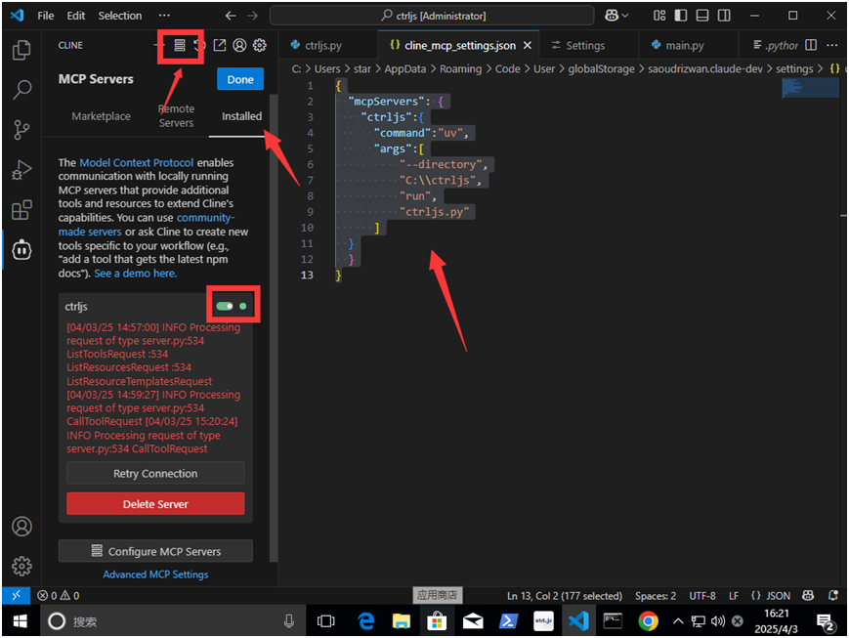
Task: Open the Windows Start button
Action: [x=21, y=620]
